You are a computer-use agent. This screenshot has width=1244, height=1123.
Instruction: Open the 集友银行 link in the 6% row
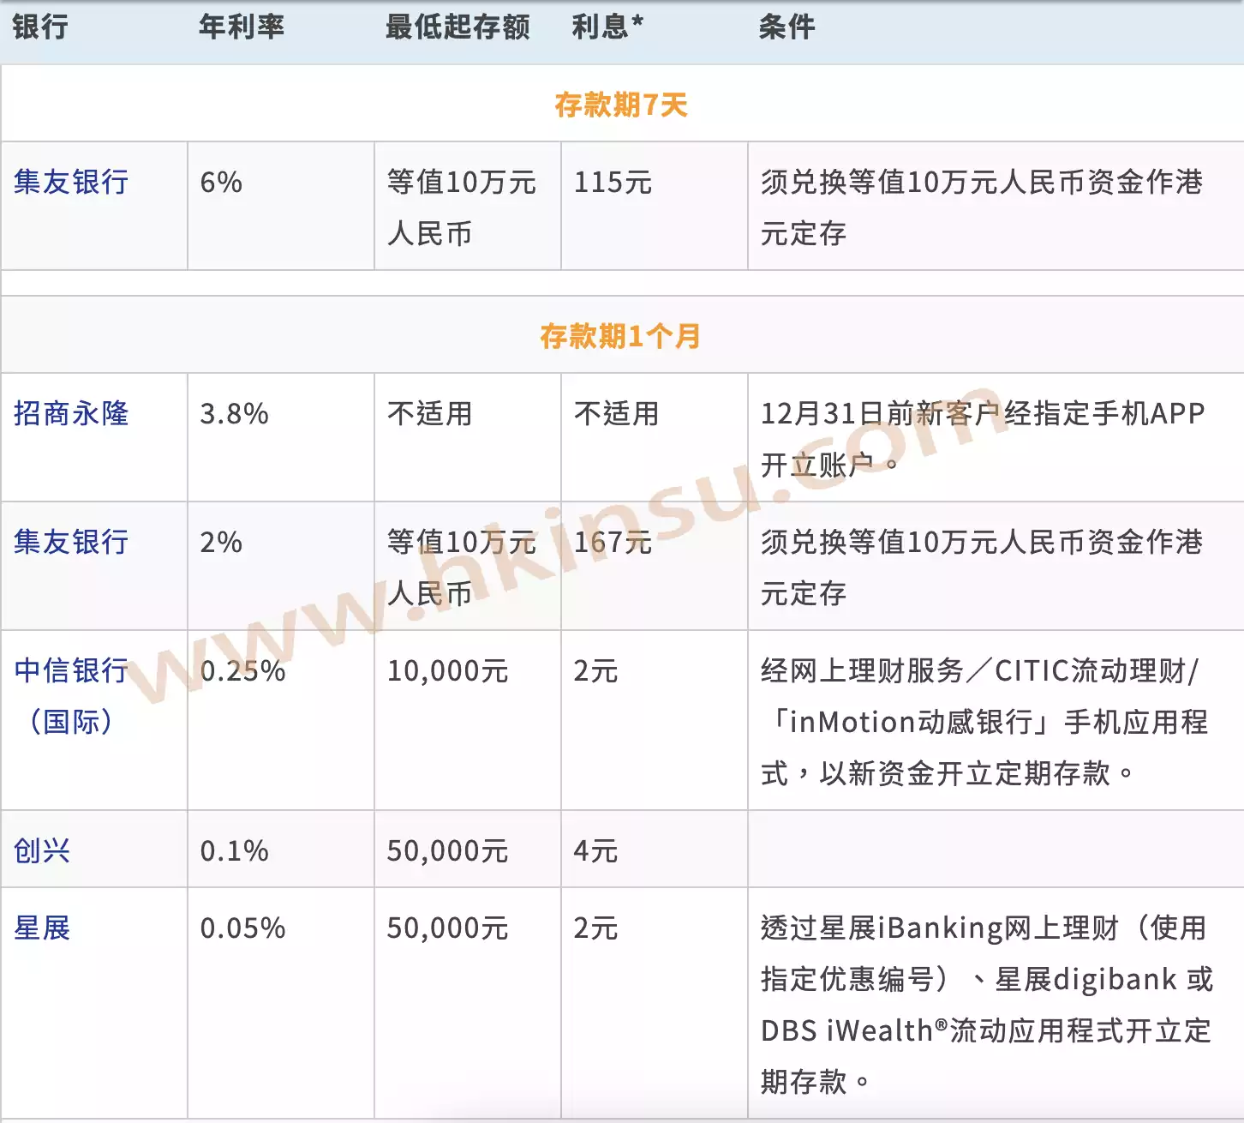point(71,182)
